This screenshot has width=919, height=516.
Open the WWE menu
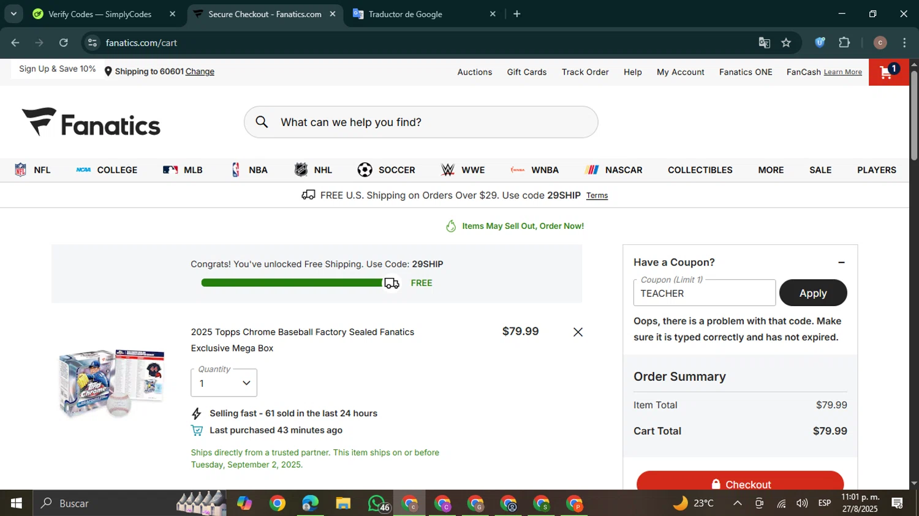(463, 170)
